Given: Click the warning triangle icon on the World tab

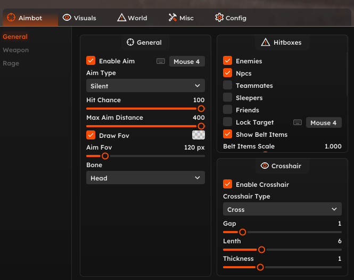Looking at the screenshot, I should click(x=121, y=18).
